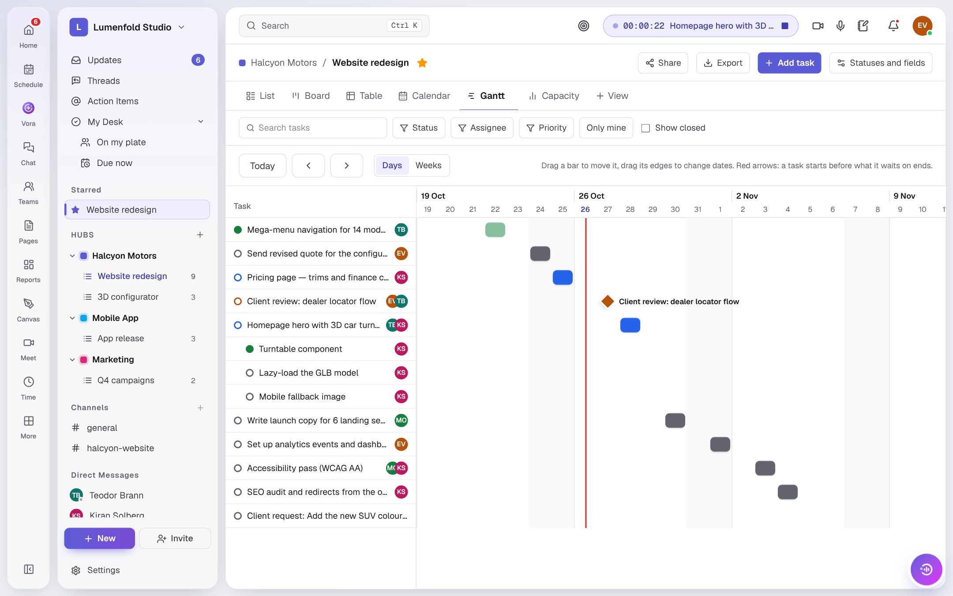Toggle status circle of Turntable component
Screen dimensions: 953x596
pyautogui.click(x=250, y=349)
